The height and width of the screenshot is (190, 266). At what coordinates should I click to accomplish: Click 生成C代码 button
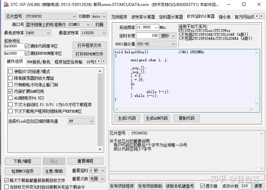click(127, 118)
